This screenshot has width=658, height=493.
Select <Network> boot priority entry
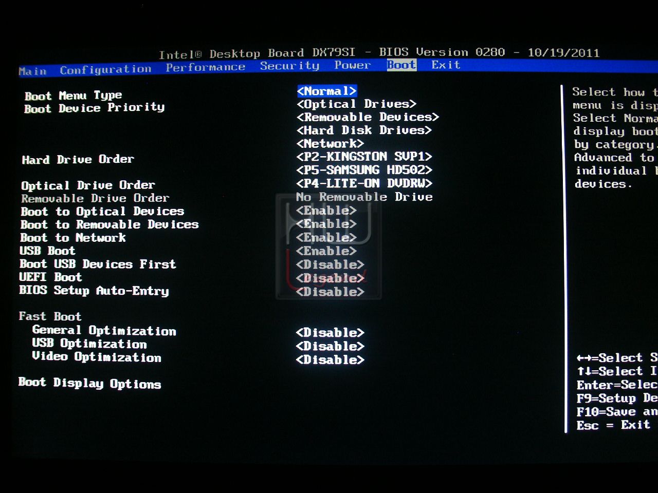(330, 144)
